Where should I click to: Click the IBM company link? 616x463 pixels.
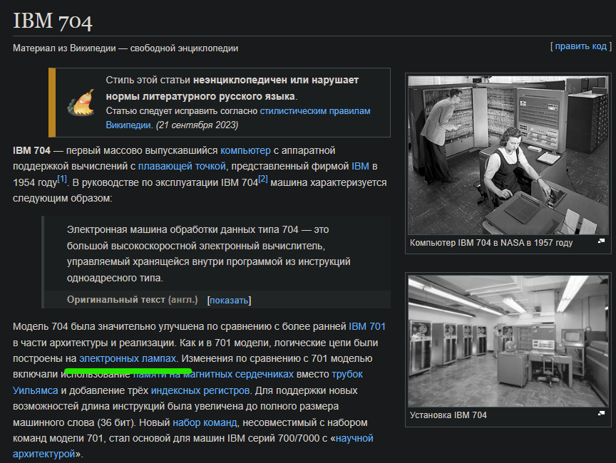pyautogui.click(x=360, y=166)
